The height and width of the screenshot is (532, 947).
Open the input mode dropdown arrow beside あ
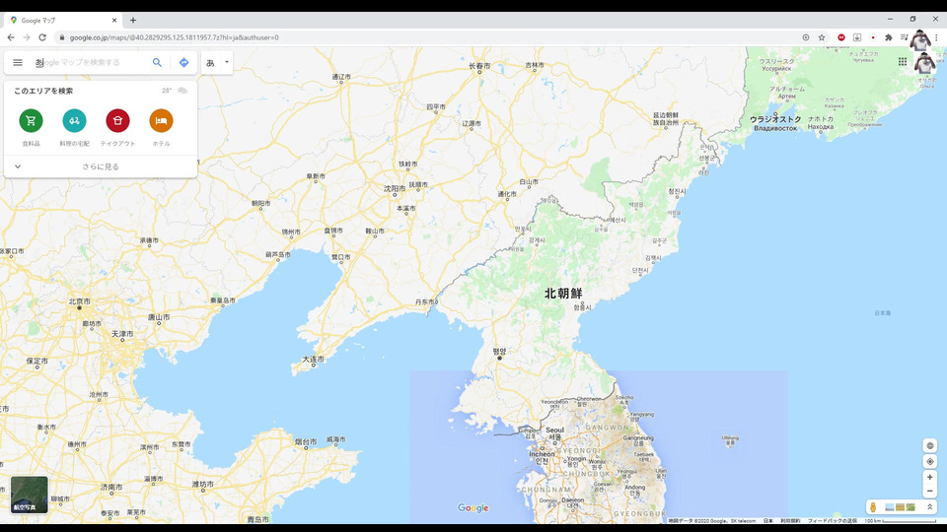click(x=227, y=62)
